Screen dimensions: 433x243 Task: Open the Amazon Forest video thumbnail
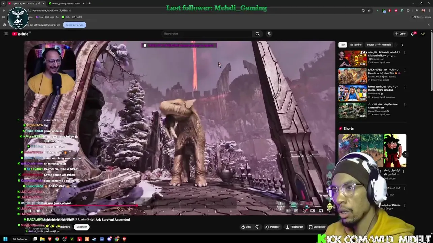353,110
